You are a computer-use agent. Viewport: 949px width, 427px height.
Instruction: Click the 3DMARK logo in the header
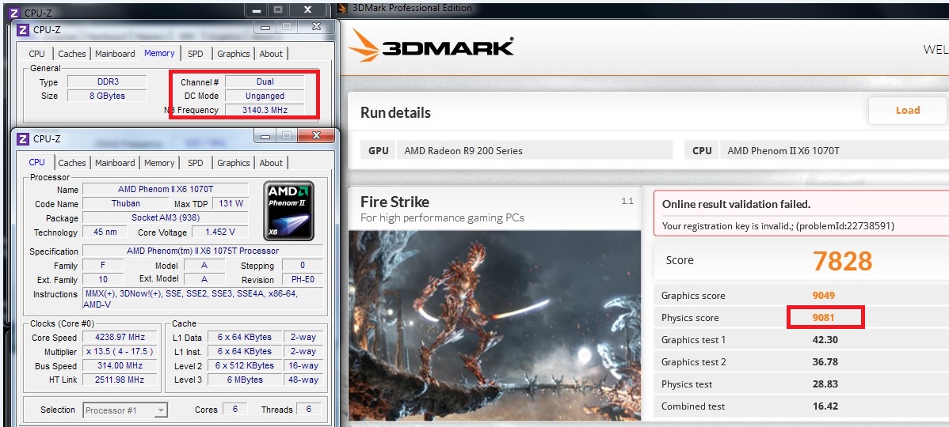[x=433, y=47]
